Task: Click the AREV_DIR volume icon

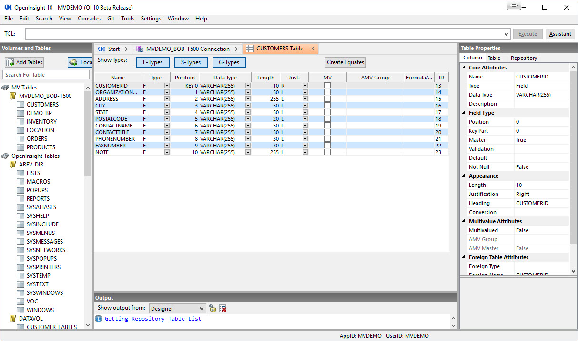Action: [13, 165]
